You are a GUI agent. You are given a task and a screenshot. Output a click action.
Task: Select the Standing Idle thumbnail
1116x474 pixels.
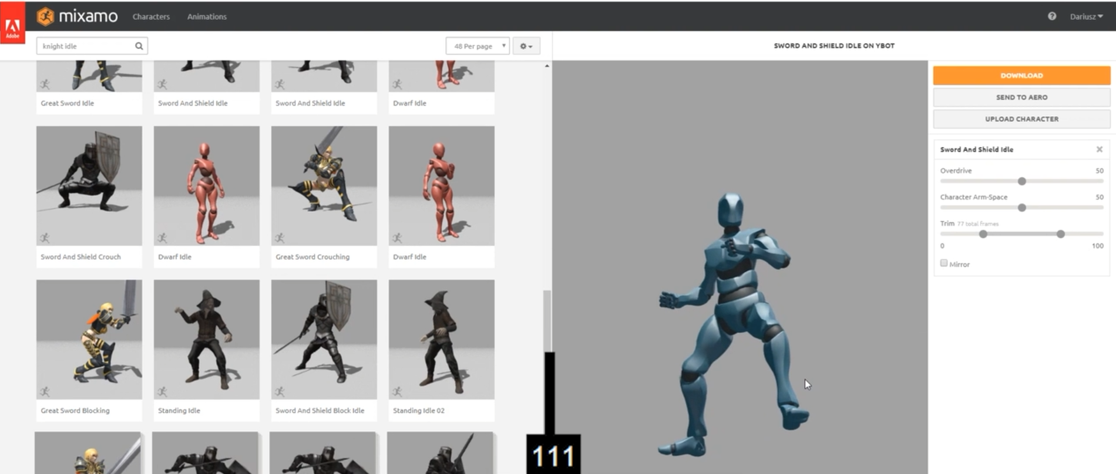[x=207, y=340]
